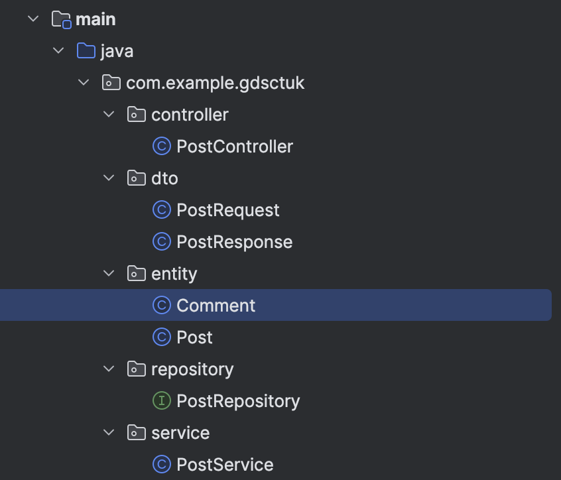Image resolution: width=561 pixels, height=480 pixels.
Task: Click the main module folder icon
Action: 61,19
